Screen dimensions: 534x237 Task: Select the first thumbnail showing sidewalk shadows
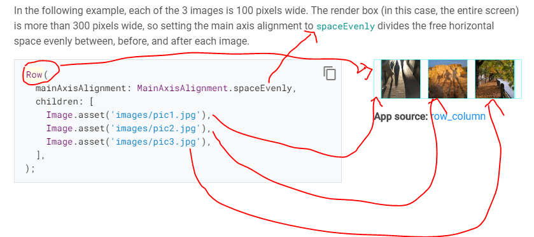tap(400, 79)
